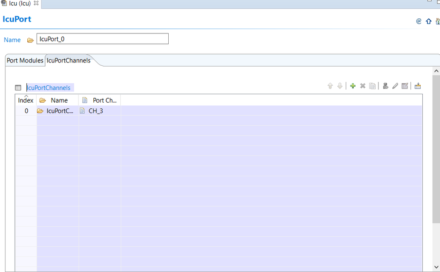Click scrollbar up arrow
Image resolution: width=440 pixels, height=272 pixels.
tap(436, 71)
